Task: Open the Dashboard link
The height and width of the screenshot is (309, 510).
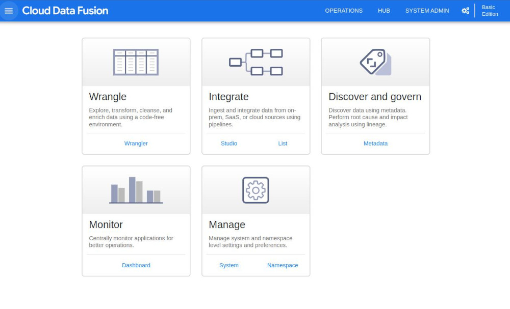Action: (x=136, y=265)
